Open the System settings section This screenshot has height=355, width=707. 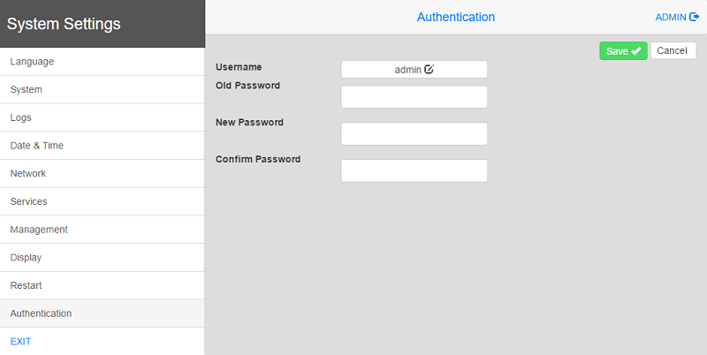[x=103, y=90]
